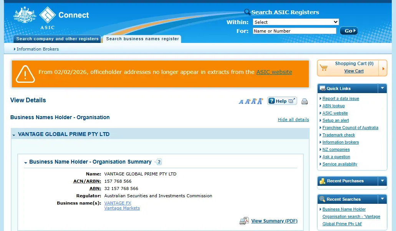Open Franchise Council of Australia link
The width and height of the screenshot is (396, 231).
[x=350, y=128]
